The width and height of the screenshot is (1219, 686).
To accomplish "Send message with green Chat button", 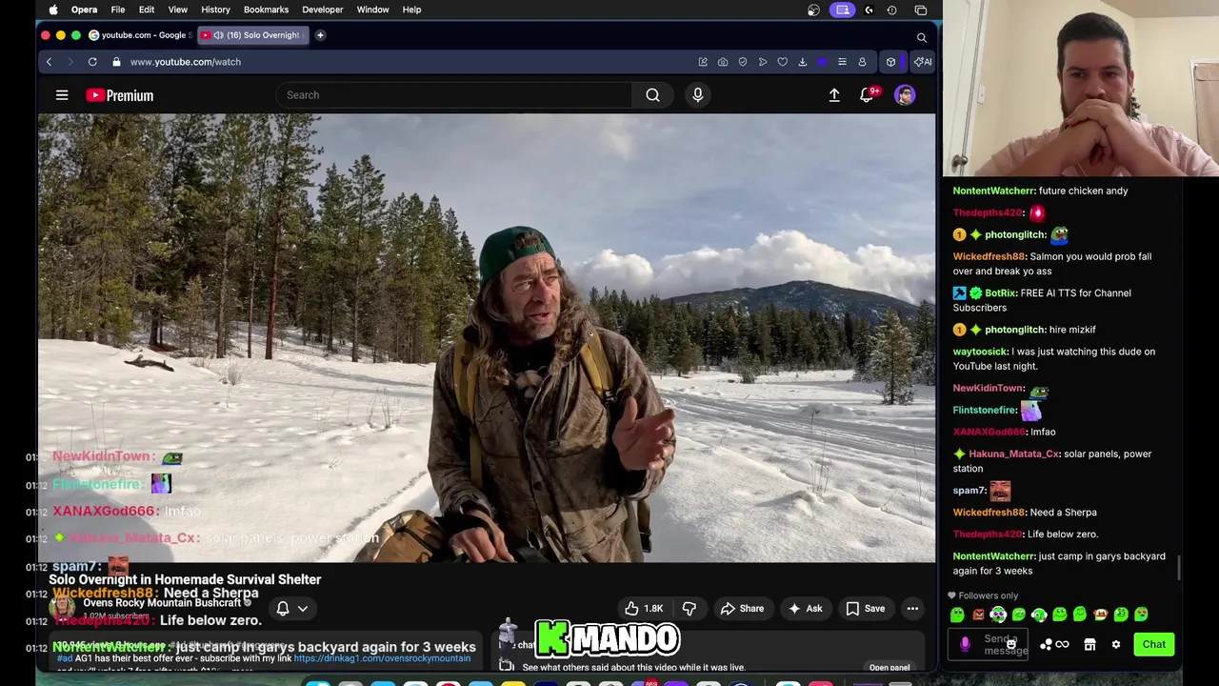I will click(x=1153, y=645).
